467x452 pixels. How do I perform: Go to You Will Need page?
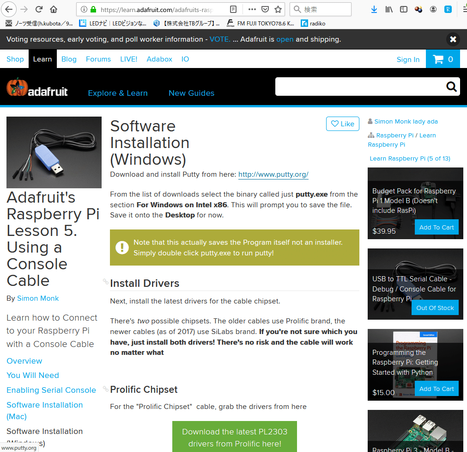pos(33,375)
